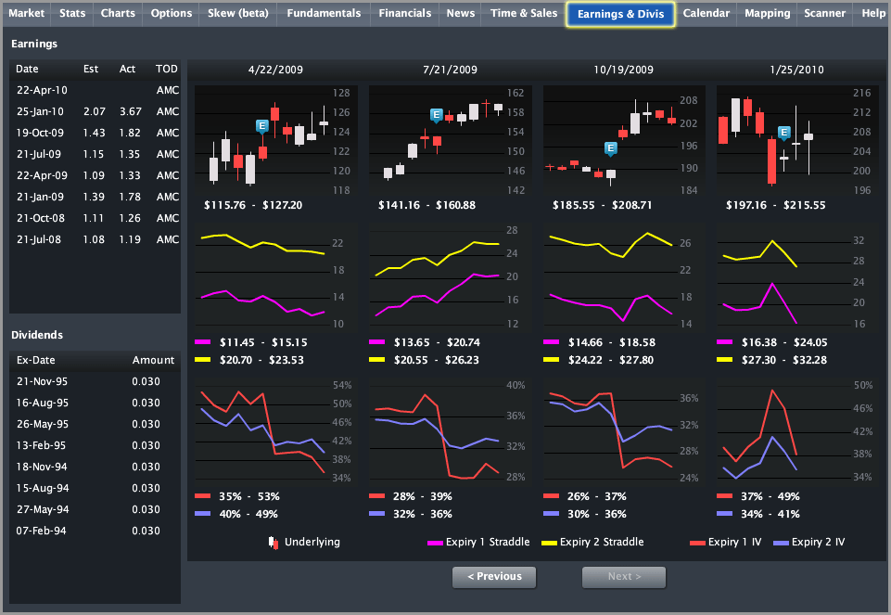Click the 1/25/2010 candlestick price chart
The height and width of the screenshot is (615, 891).
797,140
